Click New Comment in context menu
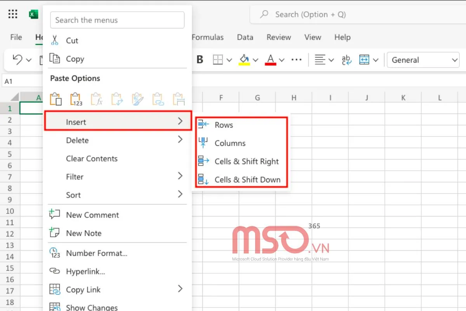Screen dimensions: 466x311 (92, 215)
